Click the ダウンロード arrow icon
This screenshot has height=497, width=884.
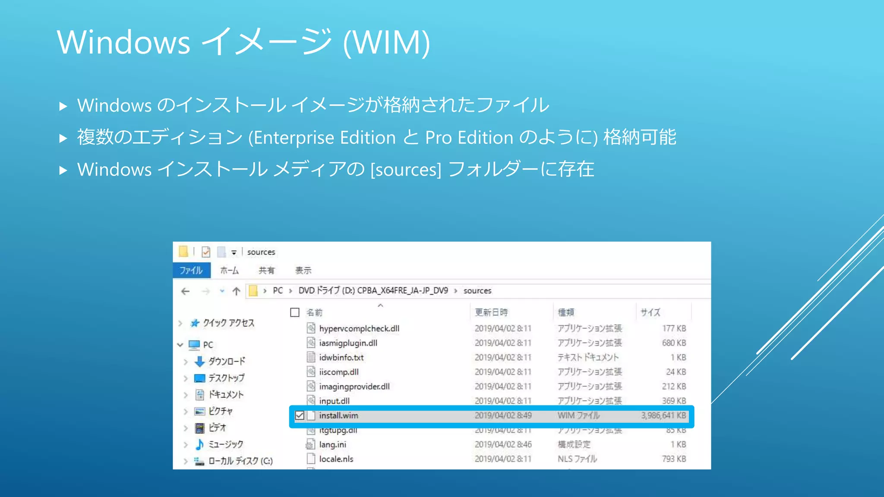(199, 362)
